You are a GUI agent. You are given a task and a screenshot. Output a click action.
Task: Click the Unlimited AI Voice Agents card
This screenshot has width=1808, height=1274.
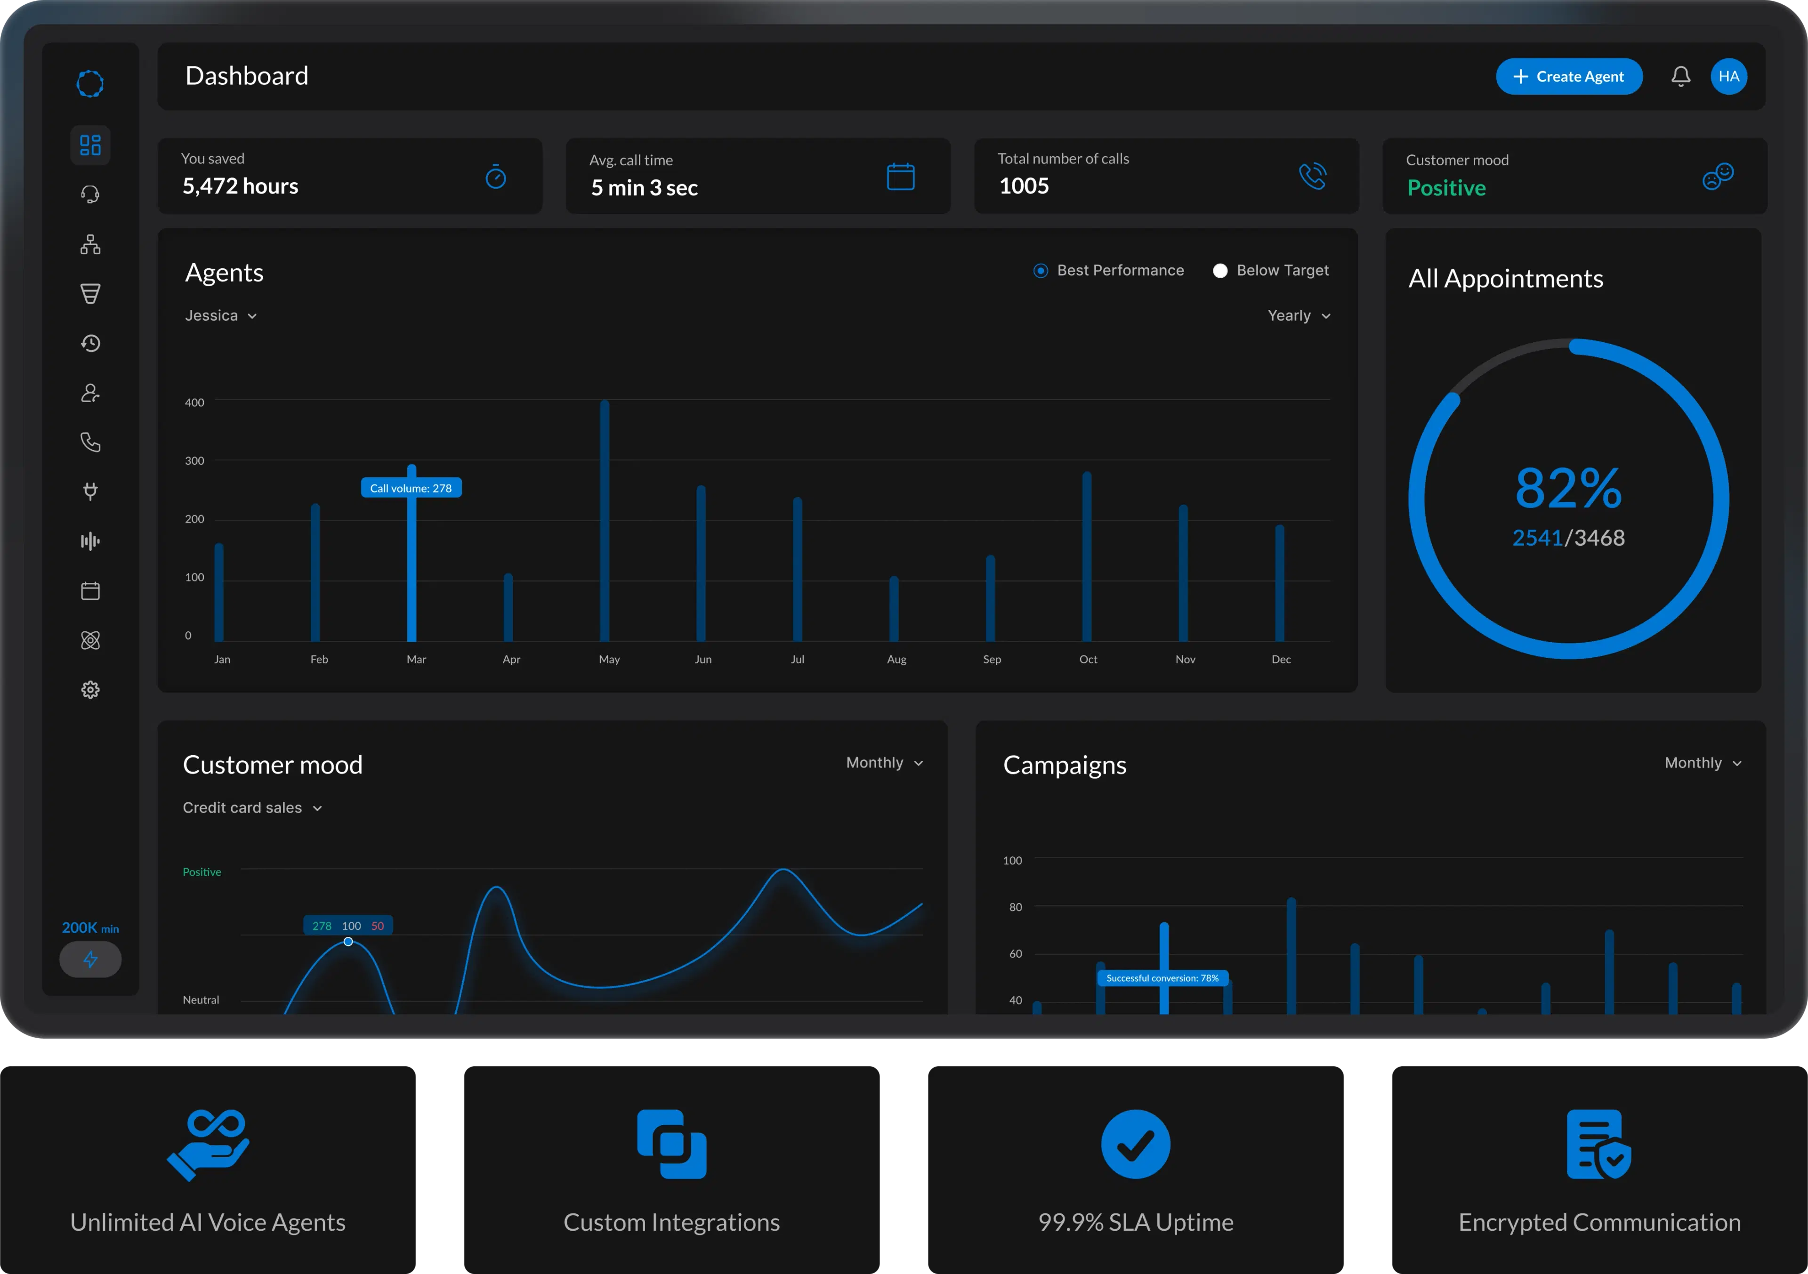(x=208, y=1169)
